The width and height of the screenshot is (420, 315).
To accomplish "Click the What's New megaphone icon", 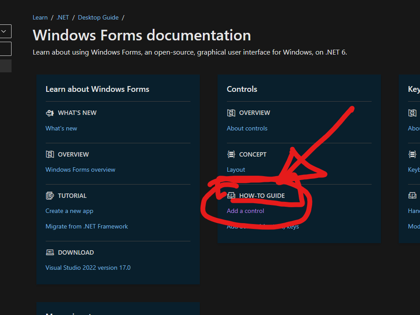I will 50,113.
